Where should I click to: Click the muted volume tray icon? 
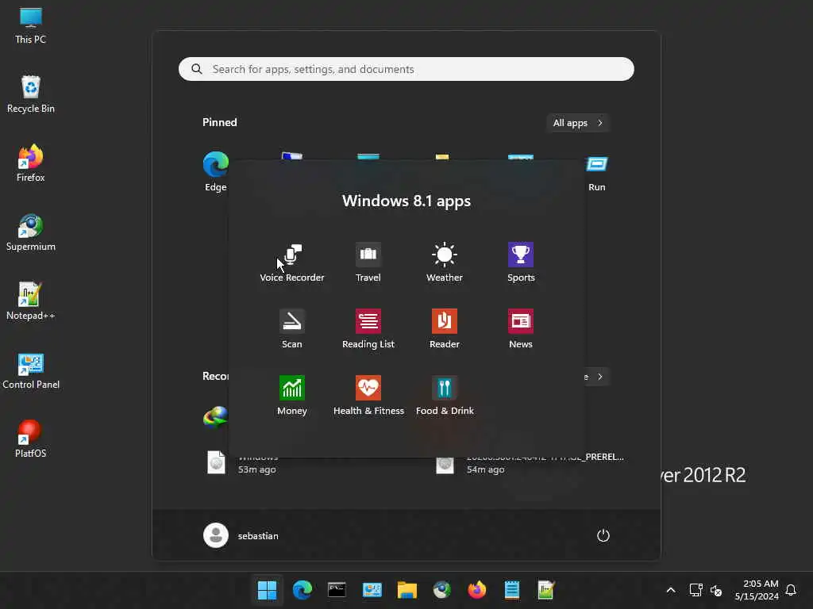(x=716, y=590)
